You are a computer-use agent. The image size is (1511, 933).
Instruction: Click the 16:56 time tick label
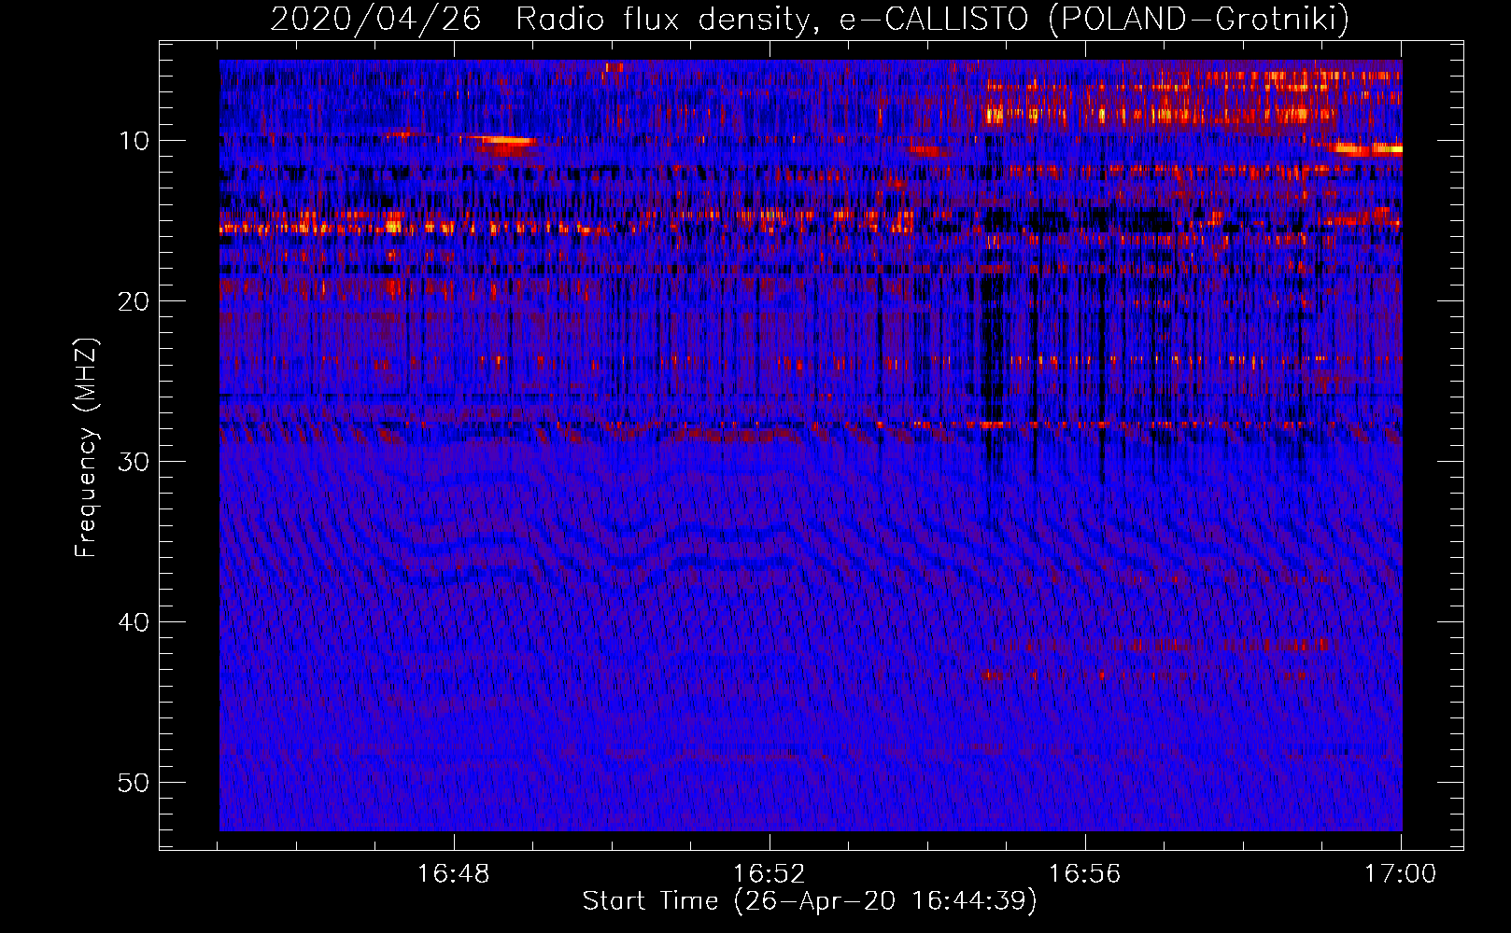(1084, 873)
